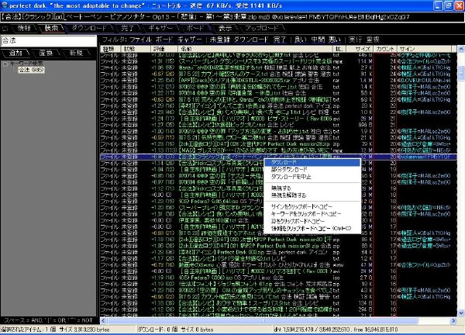Click the horizontal scrollbar thumb
The width and height of the screenshot is (465, 335).
click(x=263, y=321)
